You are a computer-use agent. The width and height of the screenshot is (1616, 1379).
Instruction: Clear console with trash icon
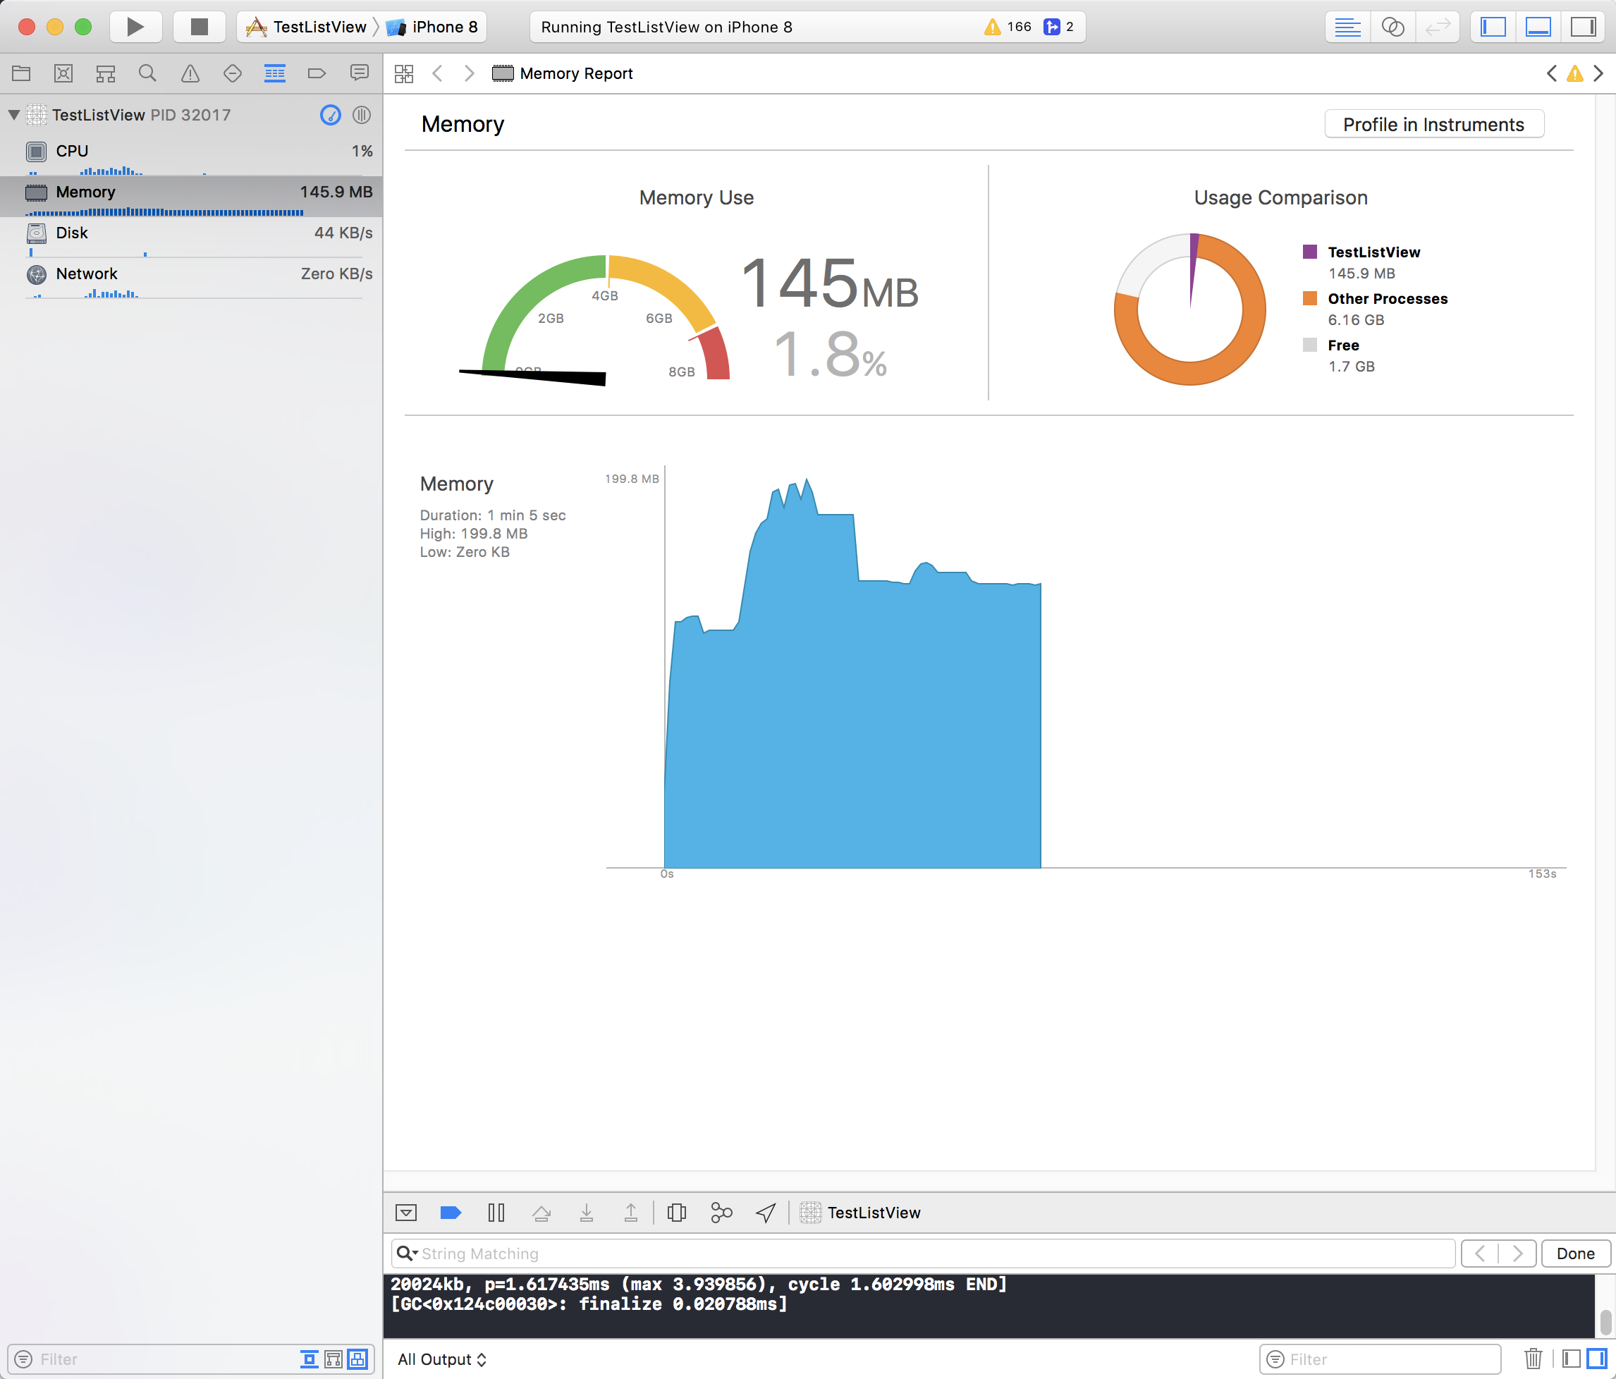click(1533, 1359)
